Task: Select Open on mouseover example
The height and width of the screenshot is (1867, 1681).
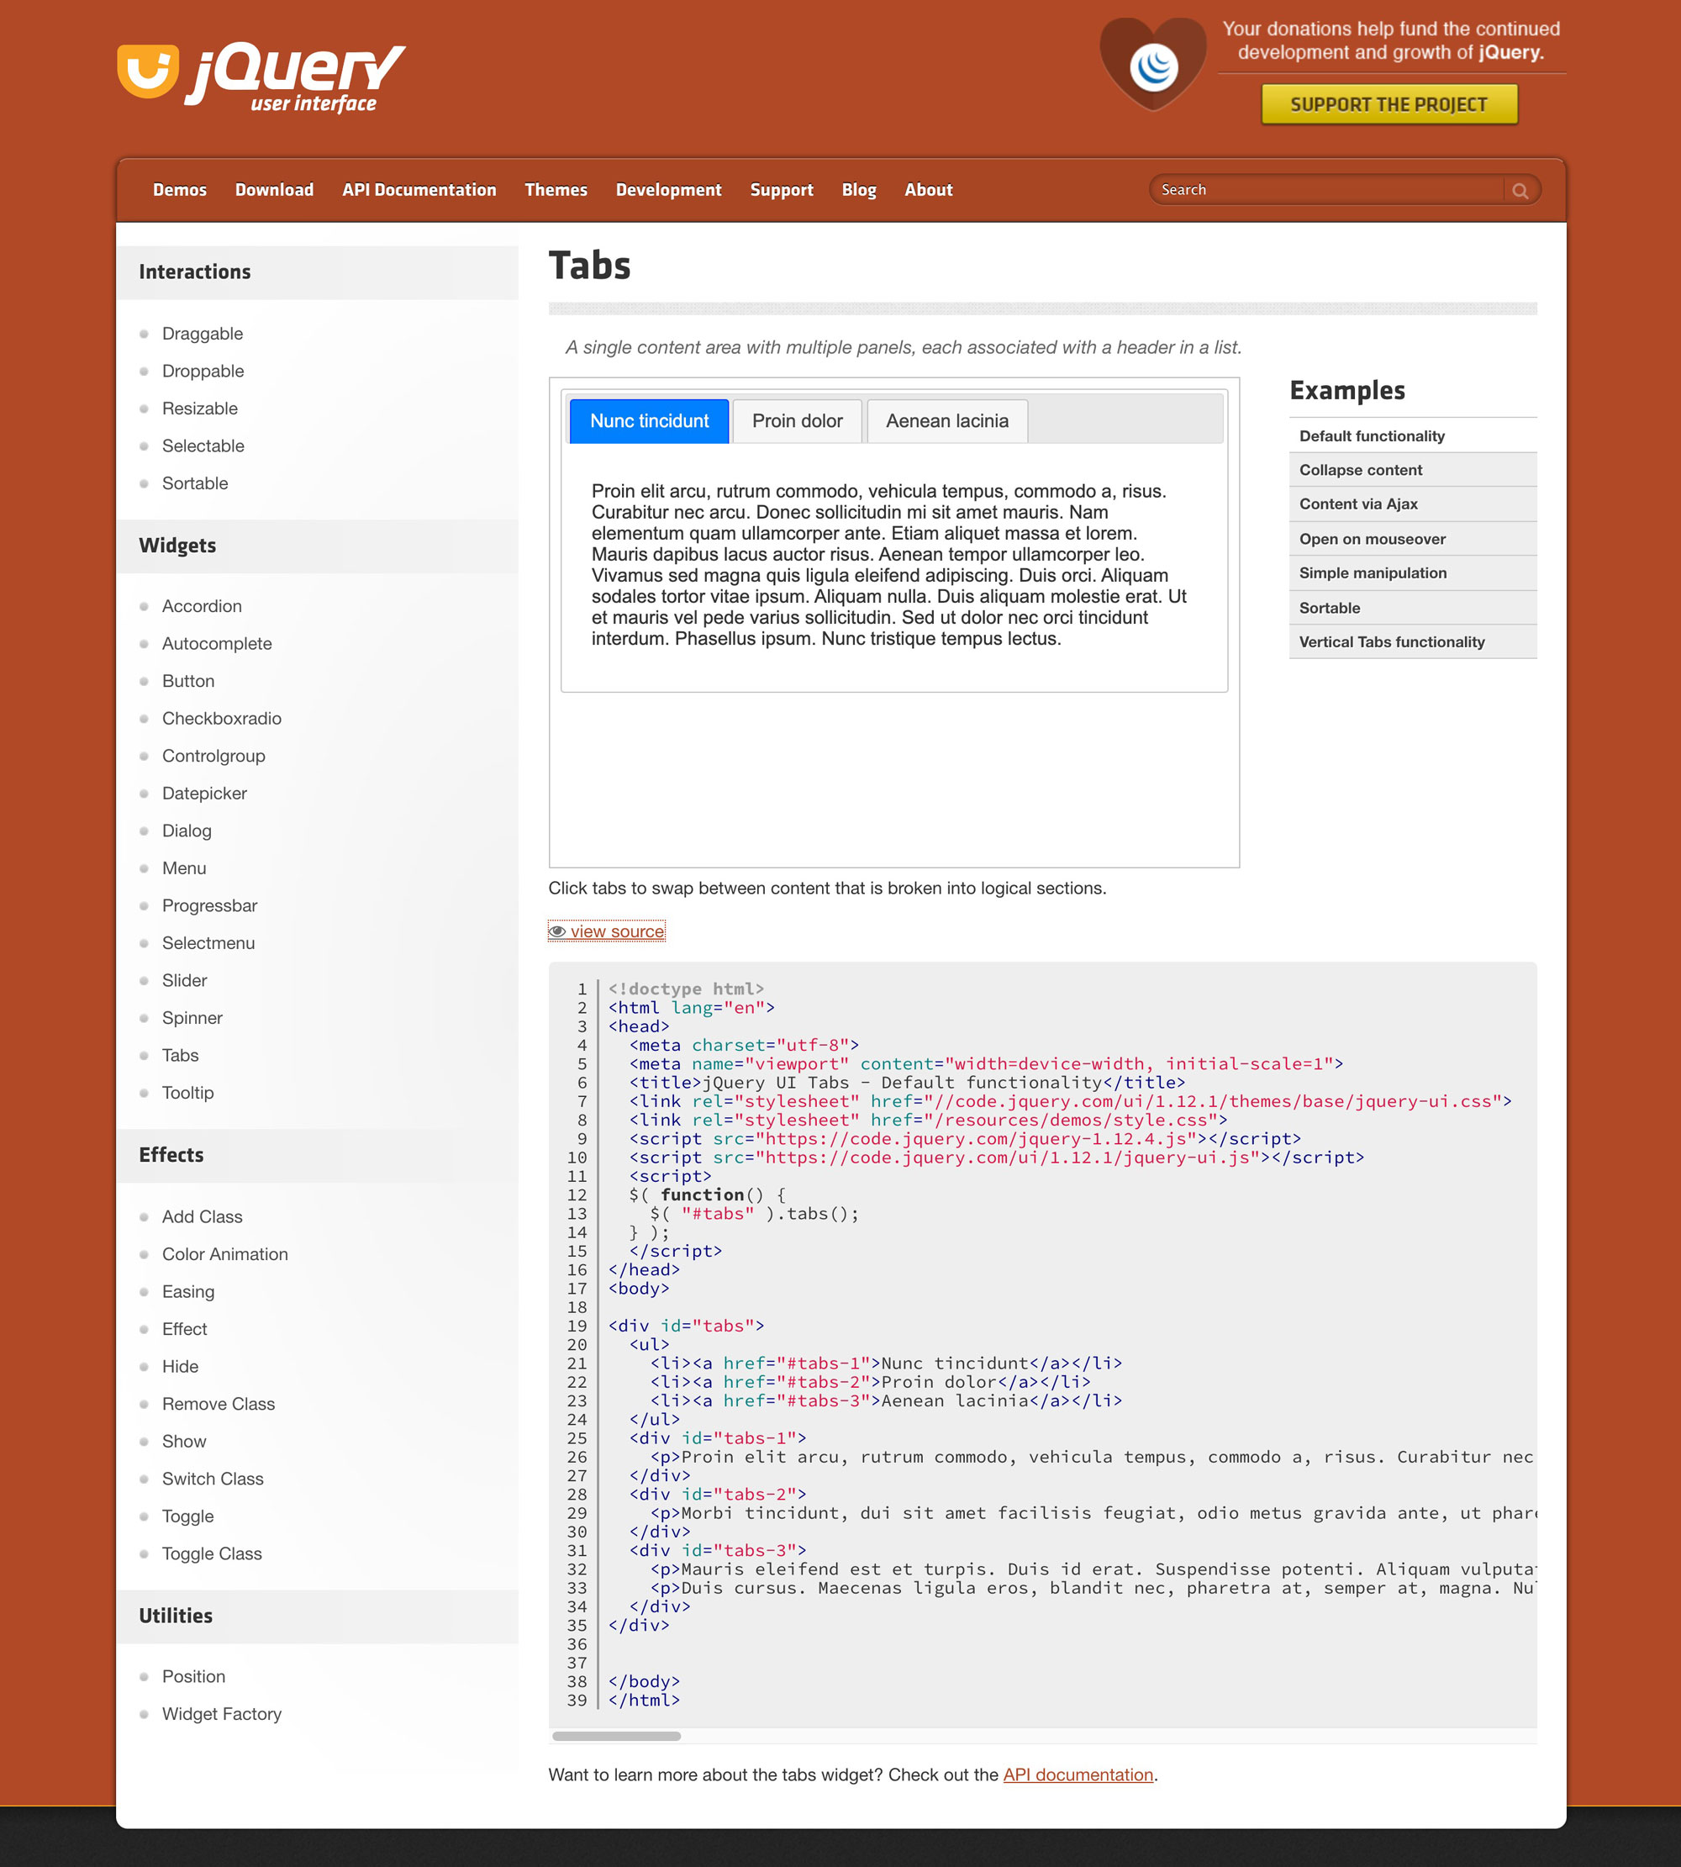Action: 1412,540
